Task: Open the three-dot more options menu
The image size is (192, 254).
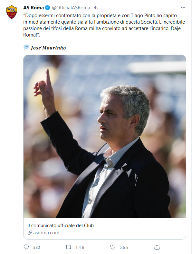Action: (x=183, y=8)
